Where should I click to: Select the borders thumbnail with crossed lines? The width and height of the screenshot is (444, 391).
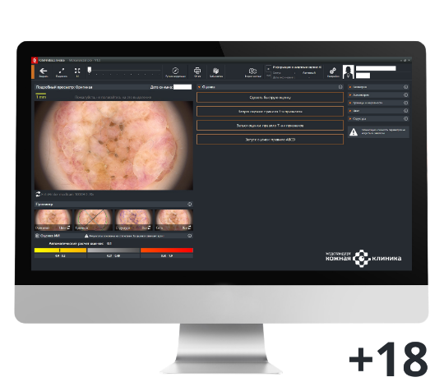pyautogui.click(x=93, y=220)
